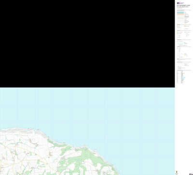The width and height of the screenshot is (193, 175).
Task: Click the blue band in elevation colour key
Action: coord(180,12)
